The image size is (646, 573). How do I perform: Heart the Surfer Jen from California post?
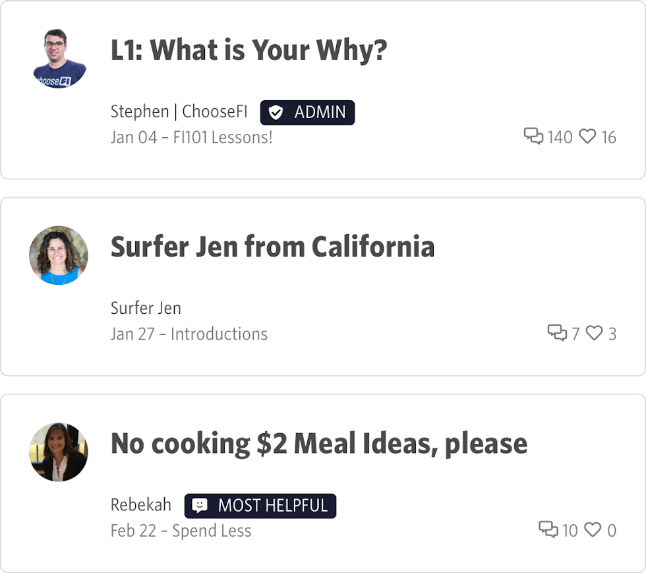coord(595,333)
